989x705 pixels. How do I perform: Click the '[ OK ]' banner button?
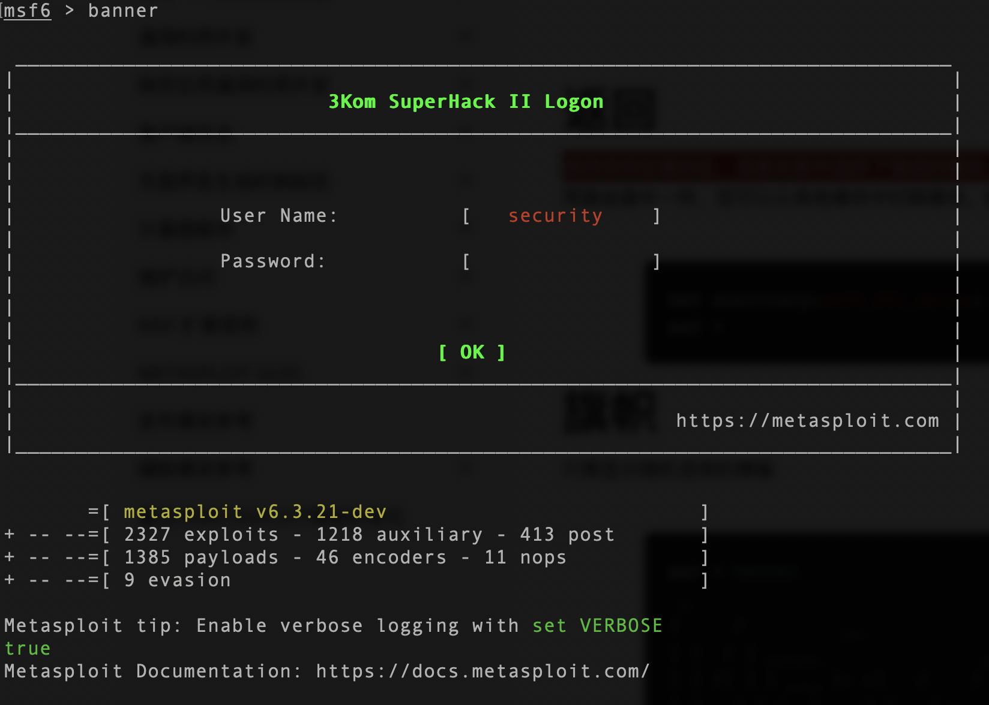pos(472,352)
